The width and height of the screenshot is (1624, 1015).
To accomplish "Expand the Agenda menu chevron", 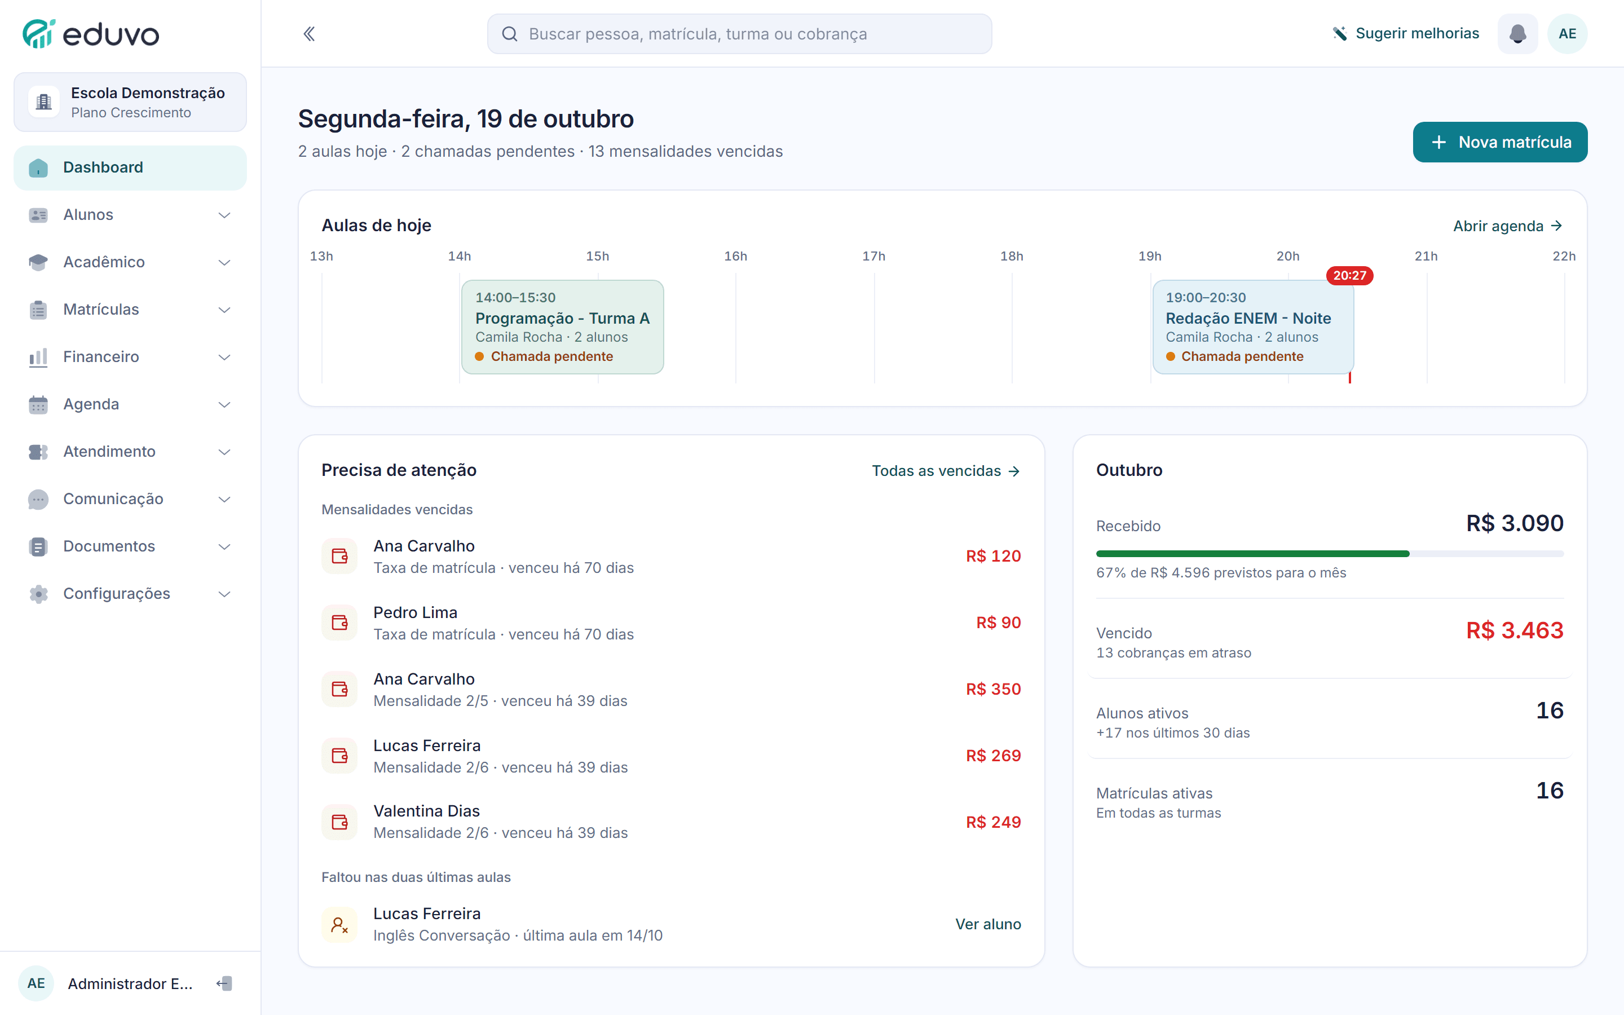I will [225, 404].
